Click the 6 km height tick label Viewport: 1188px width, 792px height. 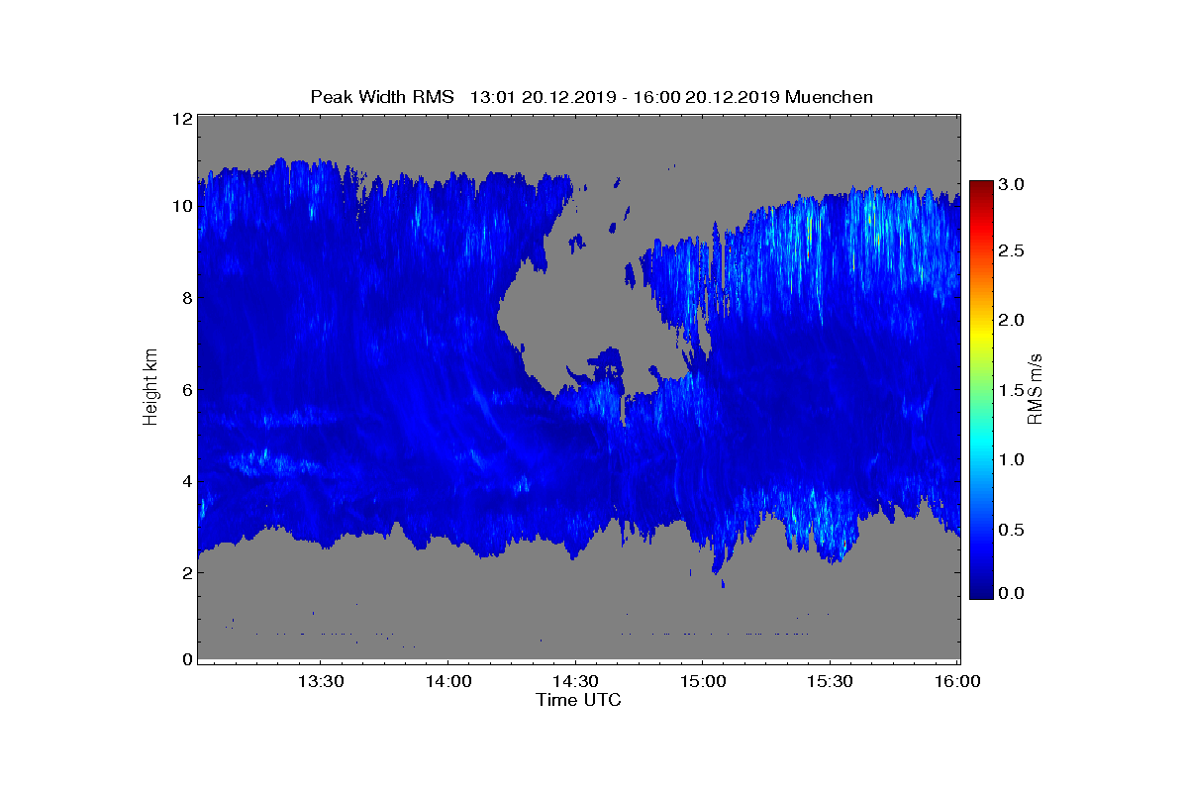[186, 390]
